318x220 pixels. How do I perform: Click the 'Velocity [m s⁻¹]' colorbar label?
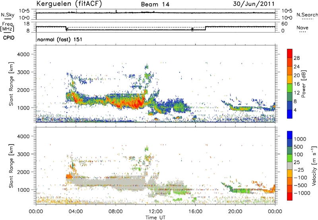pyautogui.click(x=314, y=166)
